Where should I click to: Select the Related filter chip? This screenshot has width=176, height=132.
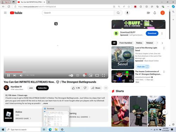pyautogui.click(x=150, y=43)
